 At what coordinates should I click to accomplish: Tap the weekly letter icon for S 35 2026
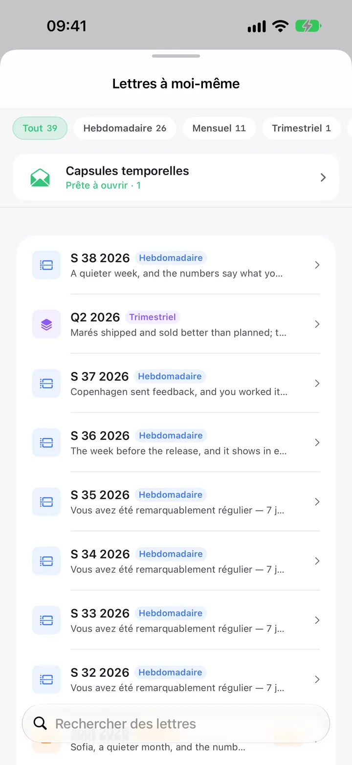coord(46,502)
